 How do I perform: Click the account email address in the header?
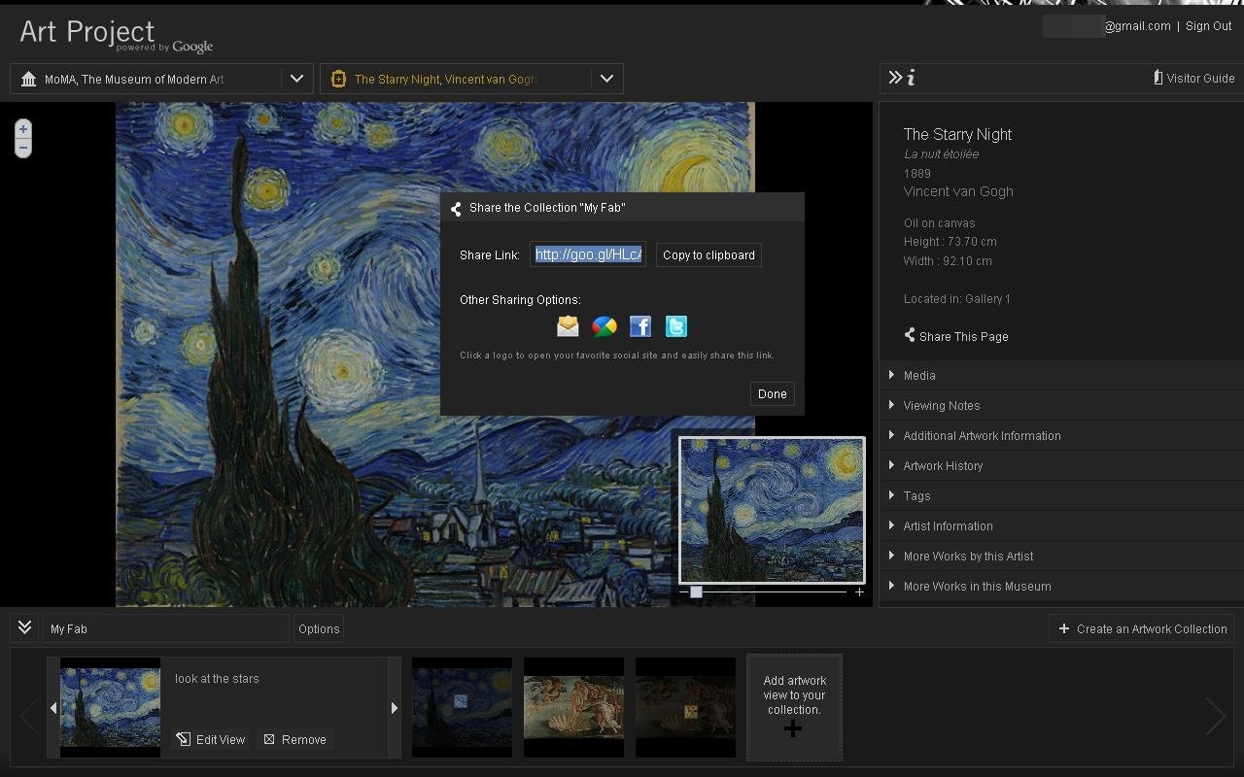1107,26
